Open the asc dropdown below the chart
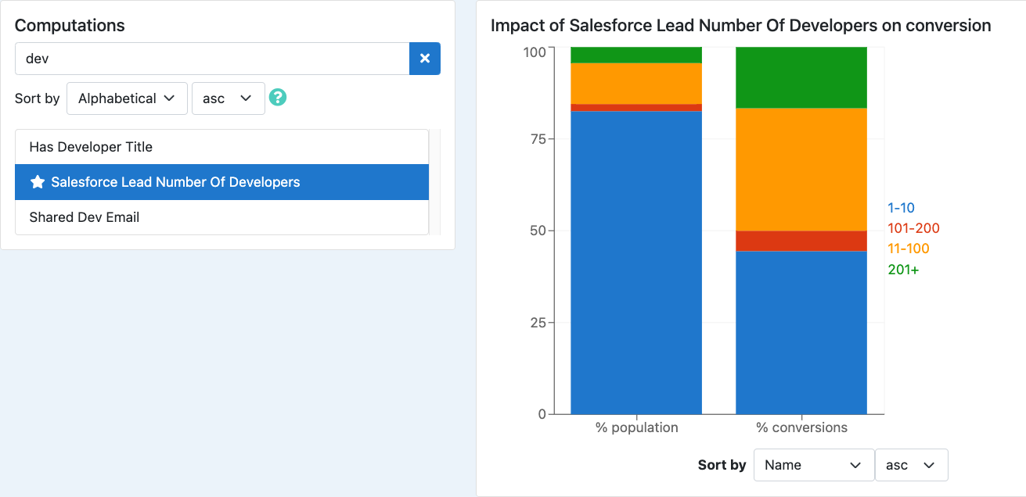 911,465
